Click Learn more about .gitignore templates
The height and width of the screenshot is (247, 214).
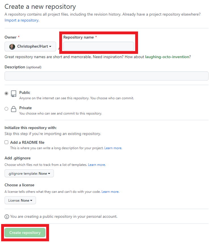click(x=97, y=165)
